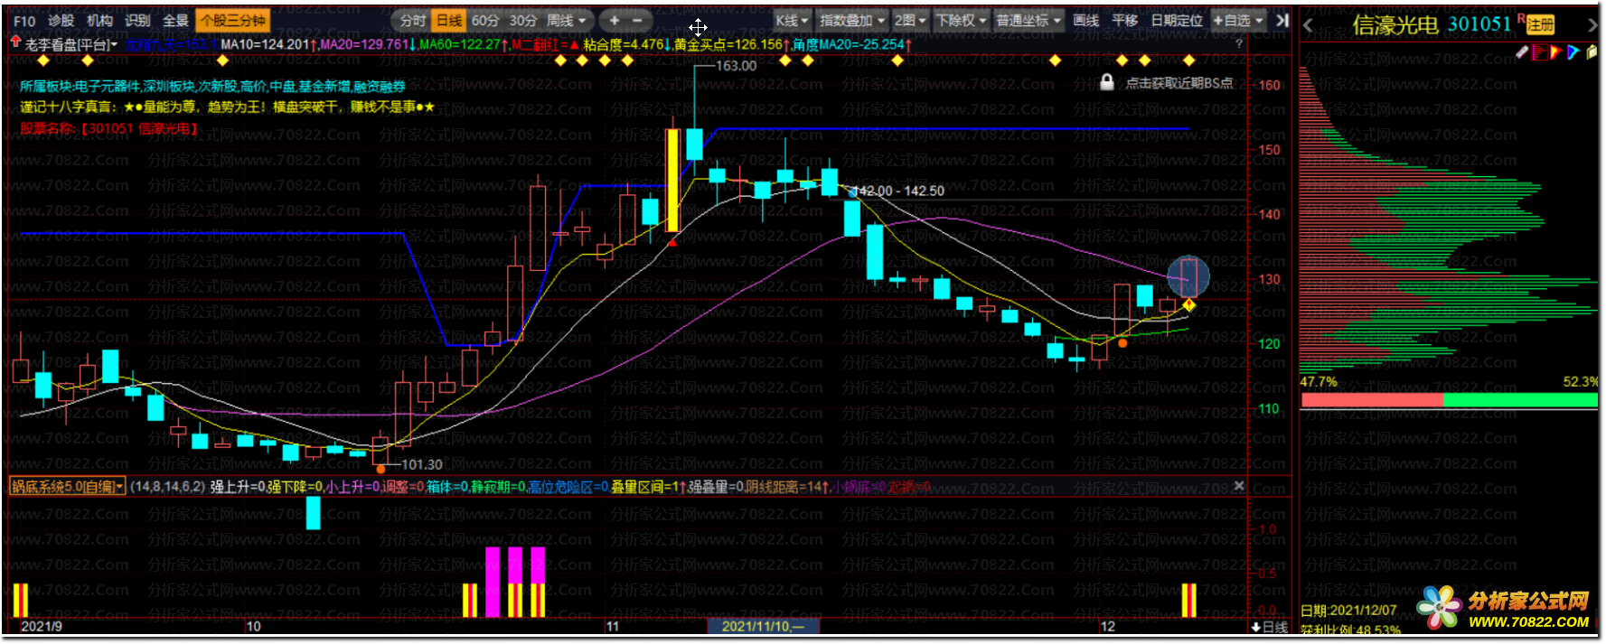This screenshot has width=1606, height=644.
Task: Click the orange-red flame chip icon
Action: click(1556, 52)
